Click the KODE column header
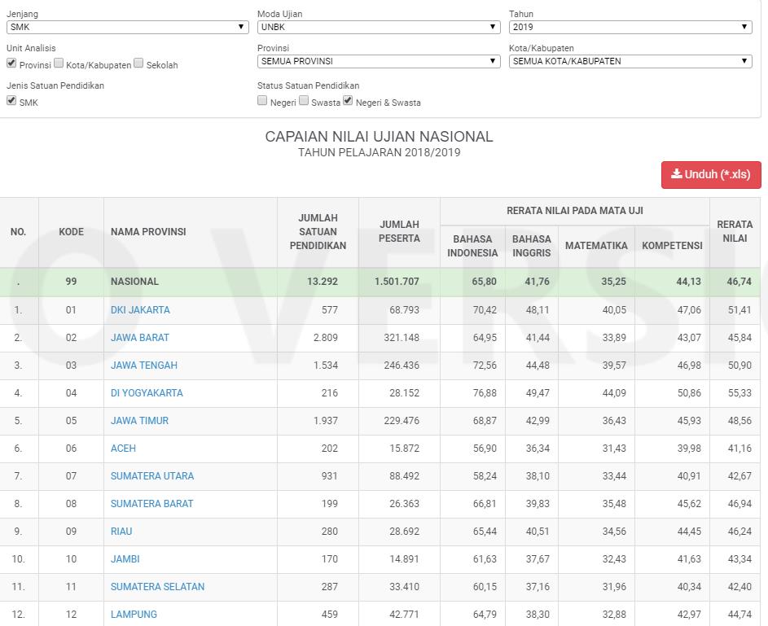 71,232
